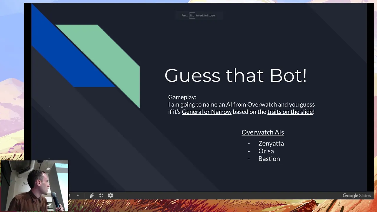The width and height of the screenshot is (377, 212).
Task: Click underlined 'General or Narrow' text
Action: (x=207, y=112)
